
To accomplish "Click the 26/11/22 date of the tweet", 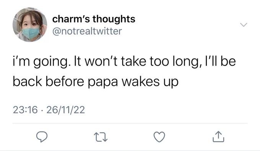I will tap(66, 110).
